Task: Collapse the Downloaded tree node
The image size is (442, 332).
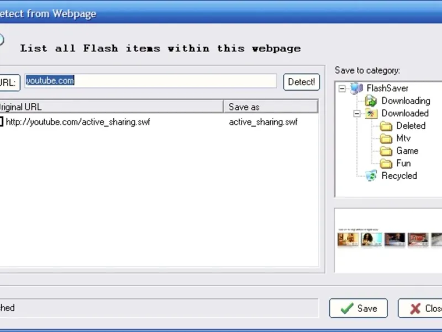Action: (357, 113)
